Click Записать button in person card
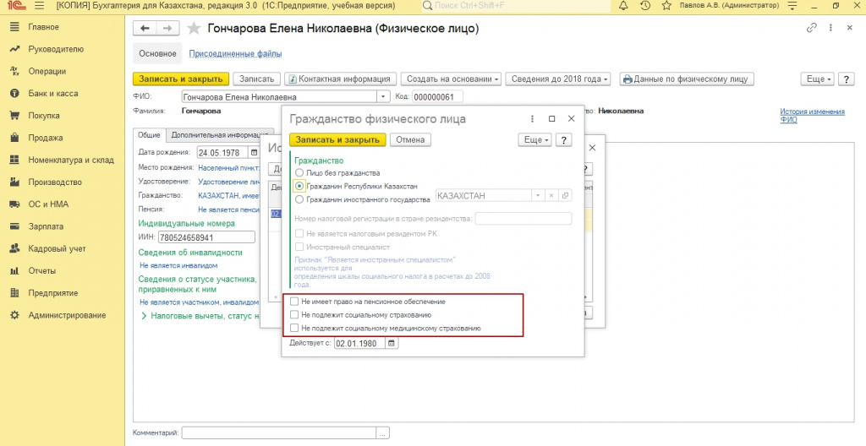Image resolution: width=866 pixels, height=446 pixels. click(x=256, y=79)
